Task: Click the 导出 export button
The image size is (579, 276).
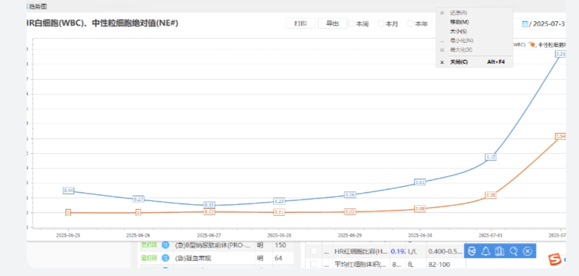Action: click(332, 24)
